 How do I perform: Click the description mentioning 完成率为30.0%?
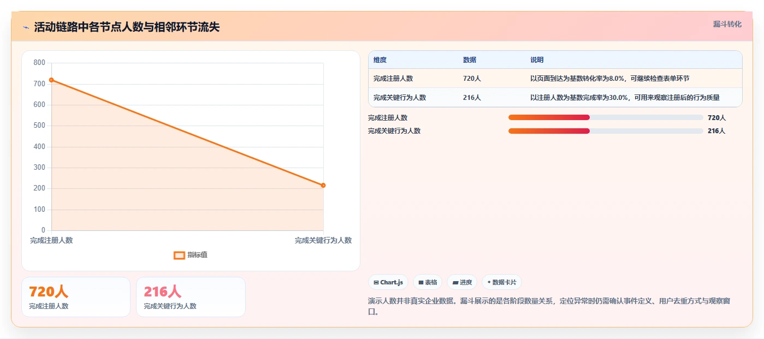[625, 98]
